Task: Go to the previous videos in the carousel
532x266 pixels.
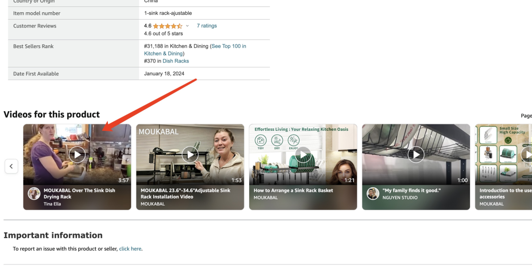Action: point(11,166)
